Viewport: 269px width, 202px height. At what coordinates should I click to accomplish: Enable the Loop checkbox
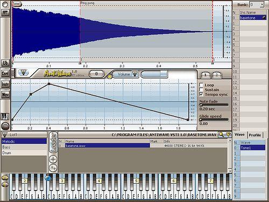click(201, 85)
